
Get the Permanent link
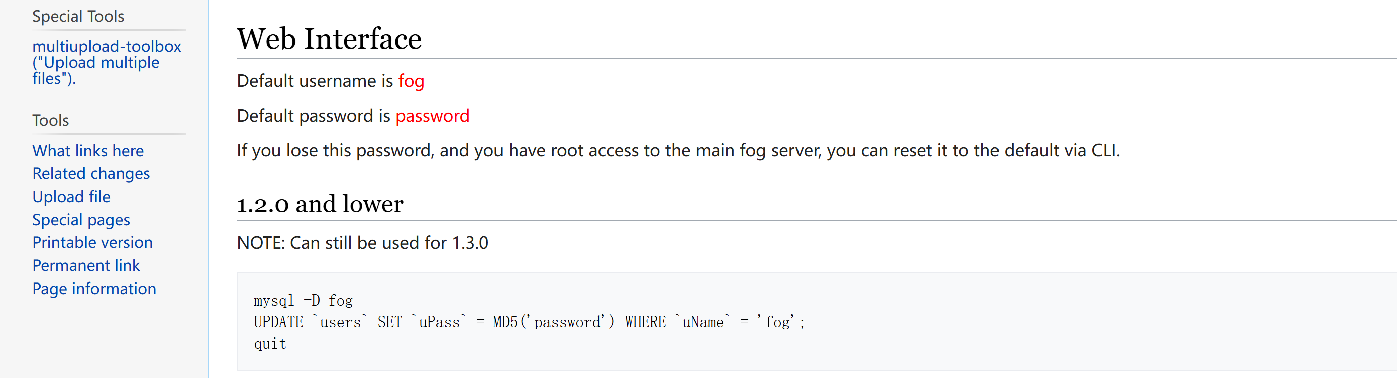click(x=86, y=265)
